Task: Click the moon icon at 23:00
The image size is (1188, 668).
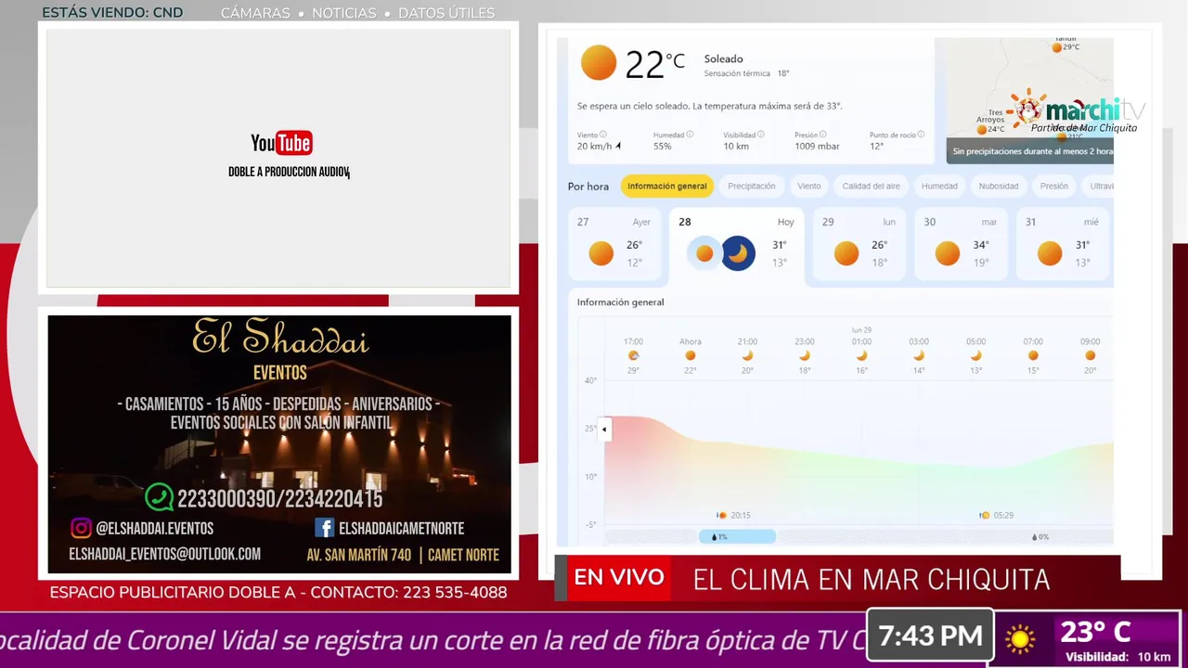Action: point(805,355)
